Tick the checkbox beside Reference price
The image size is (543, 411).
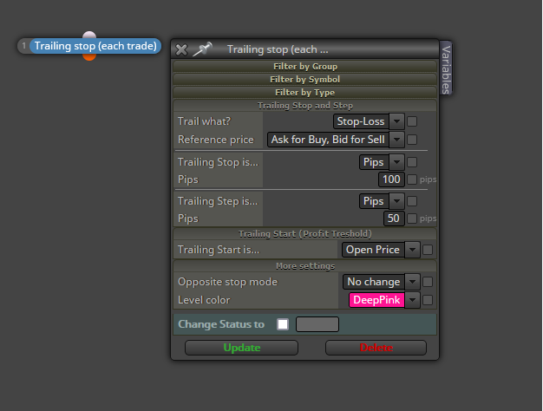(412, 140)
